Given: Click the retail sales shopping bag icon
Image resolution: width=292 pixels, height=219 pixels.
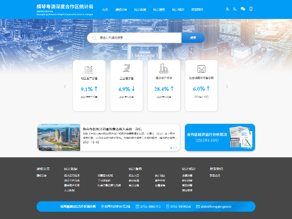Looking at the screenshot, I should click(x=201, y=69).
